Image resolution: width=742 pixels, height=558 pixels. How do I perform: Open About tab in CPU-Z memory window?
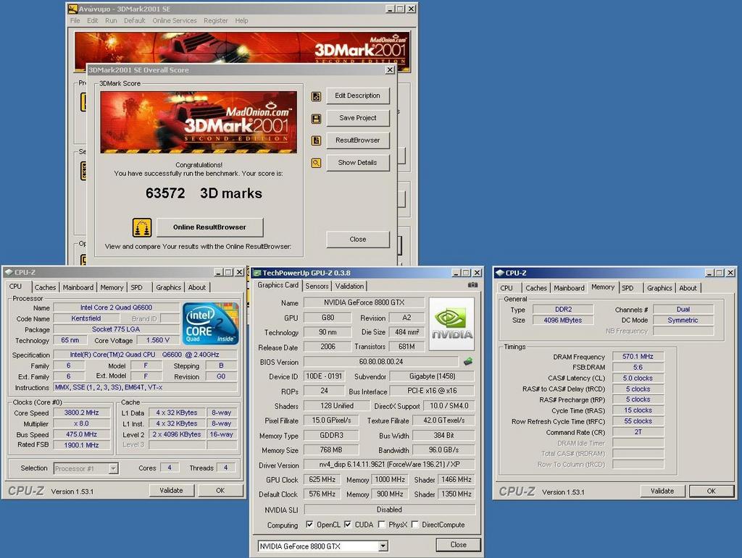point(688,288)
